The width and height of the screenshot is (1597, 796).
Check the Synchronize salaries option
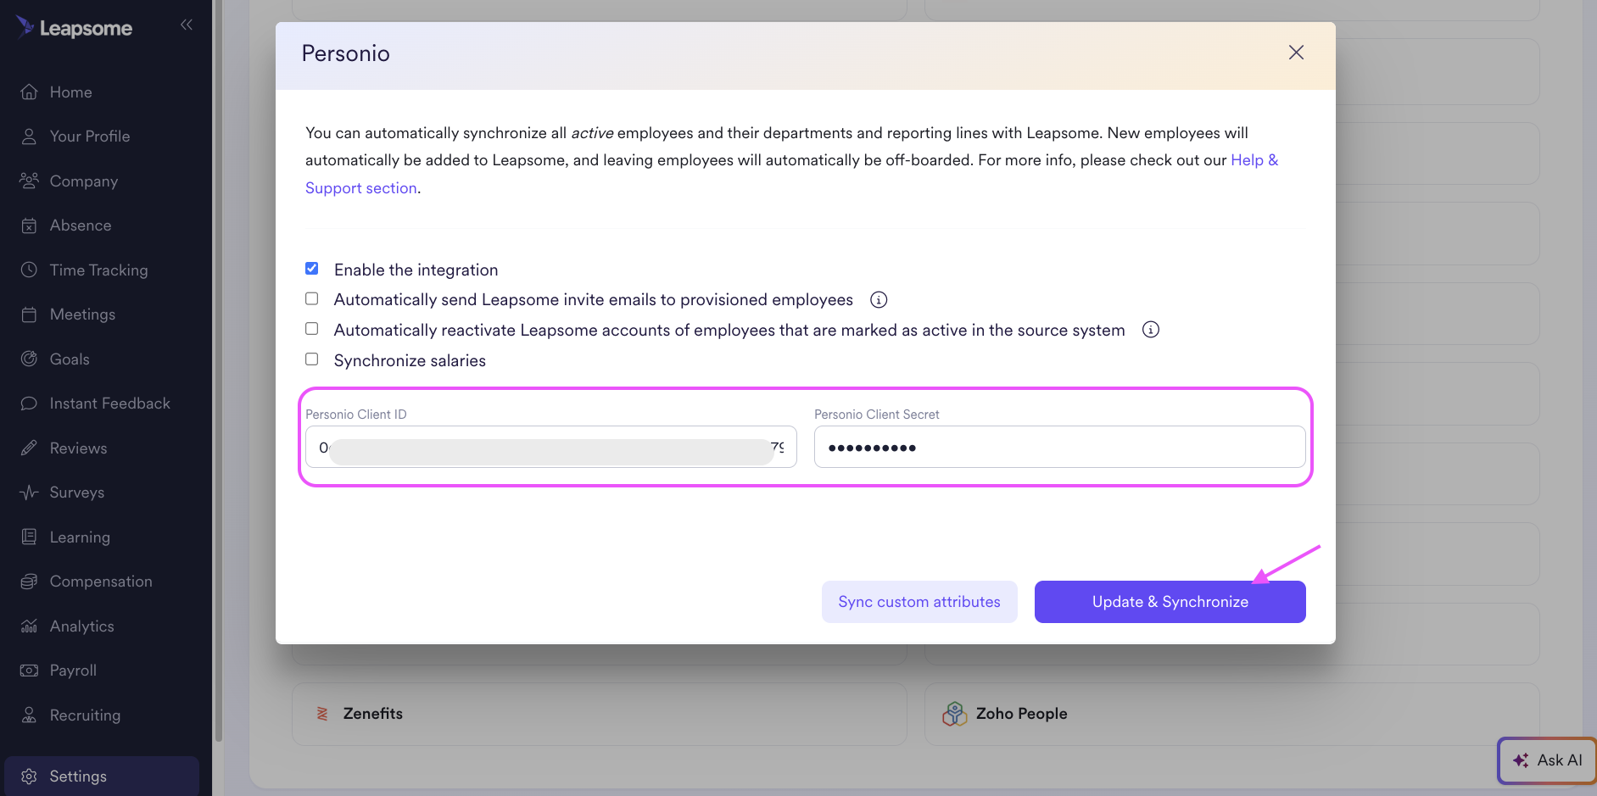click(x=312, y=359)
